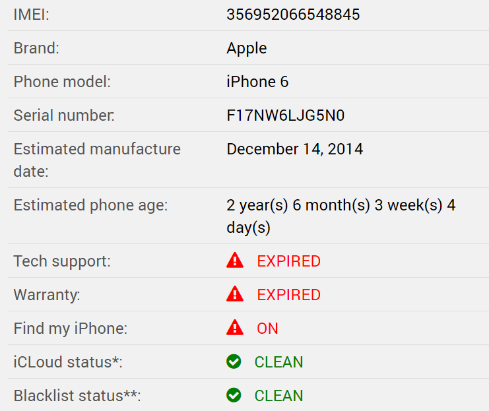This screenshot has height=411, width=489.
Task: Click the Blacklist status CLEAN text
Action: 278,396
